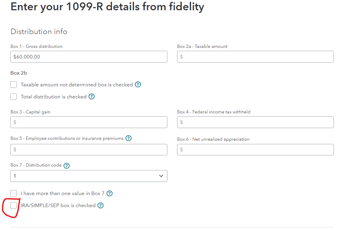340x230 pixels.
Task: Show help for Box 7 distribution code
Action: [x=66, y=165]
